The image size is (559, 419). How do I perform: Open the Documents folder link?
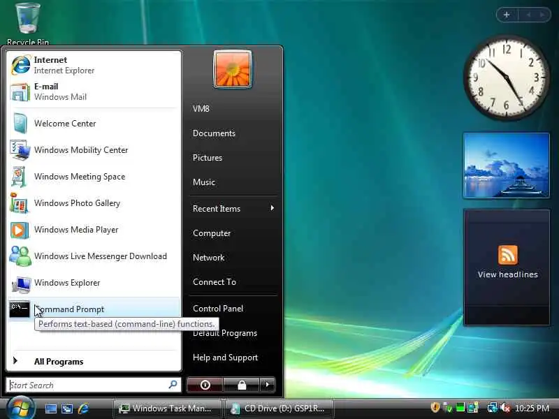[x=214, y=133]
